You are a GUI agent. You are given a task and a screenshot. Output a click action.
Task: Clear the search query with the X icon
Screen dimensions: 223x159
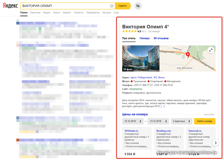[x=112, y=6]
